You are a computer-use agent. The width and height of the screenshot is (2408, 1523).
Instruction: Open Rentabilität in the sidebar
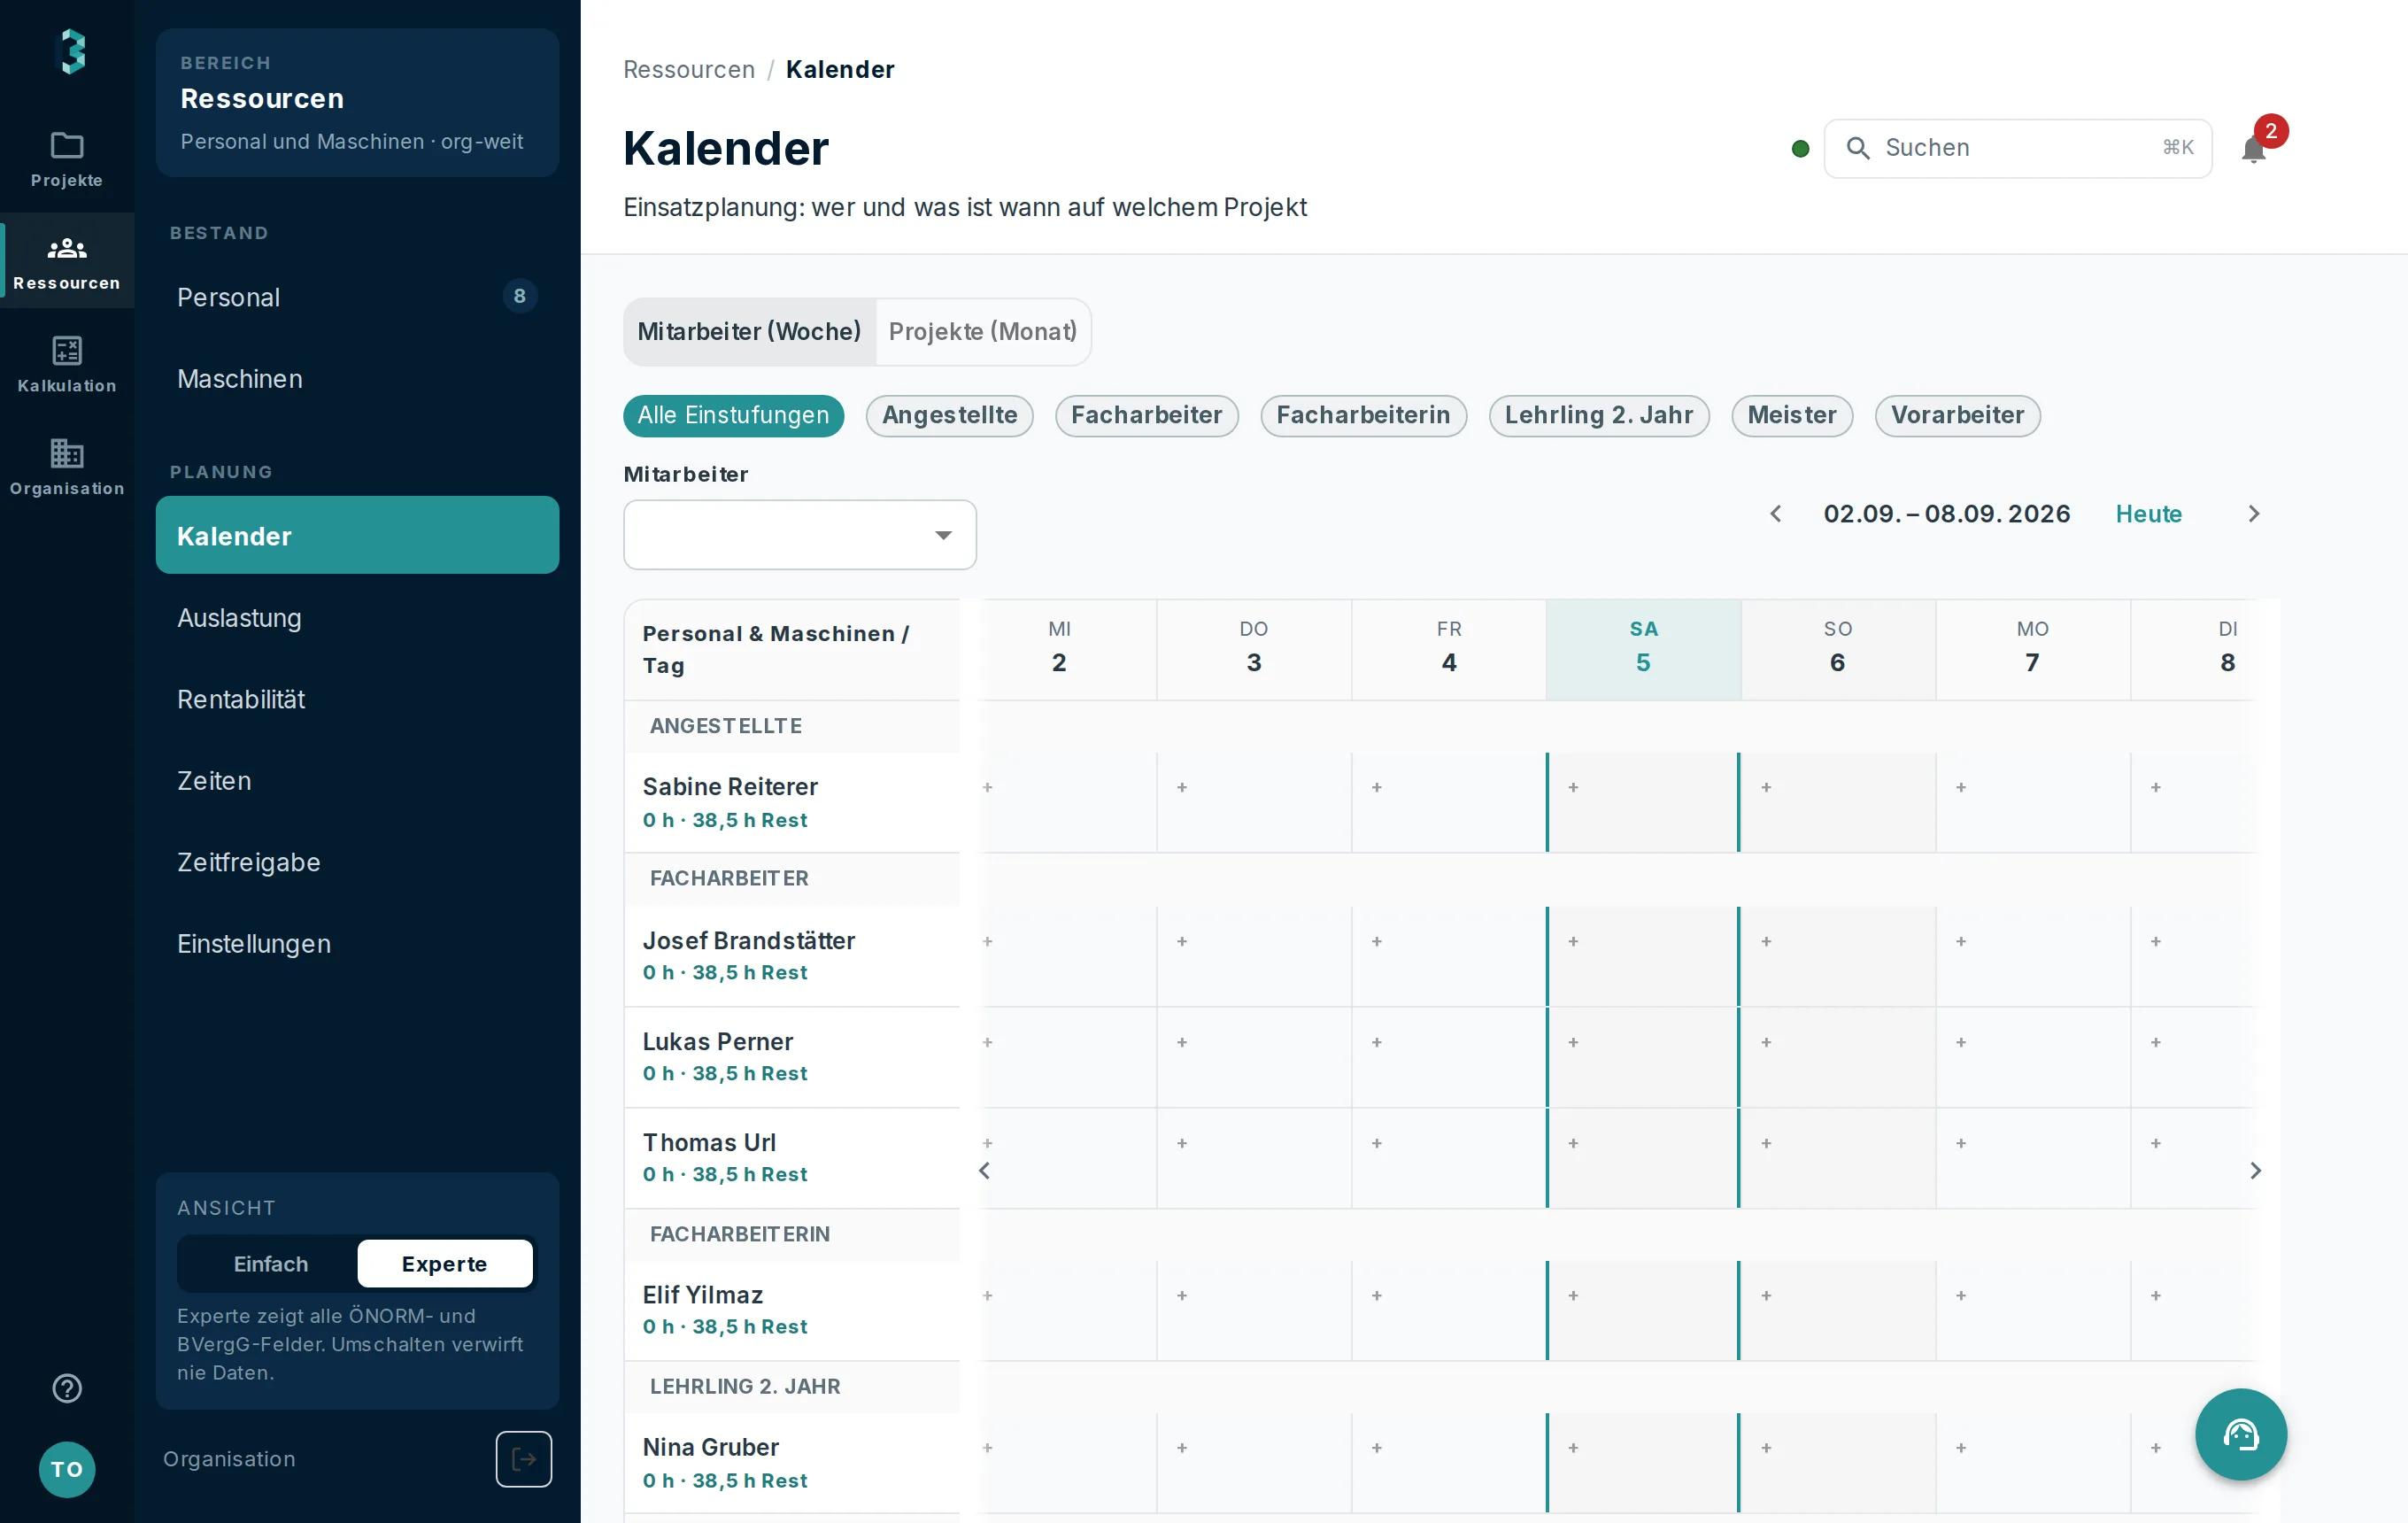(x=357, y=700)
